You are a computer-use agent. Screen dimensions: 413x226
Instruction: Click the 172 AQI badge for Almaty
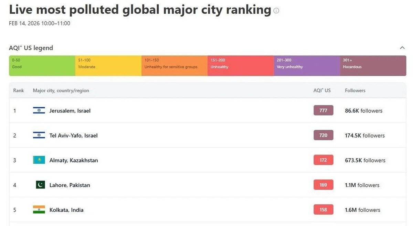coord(323,160)
